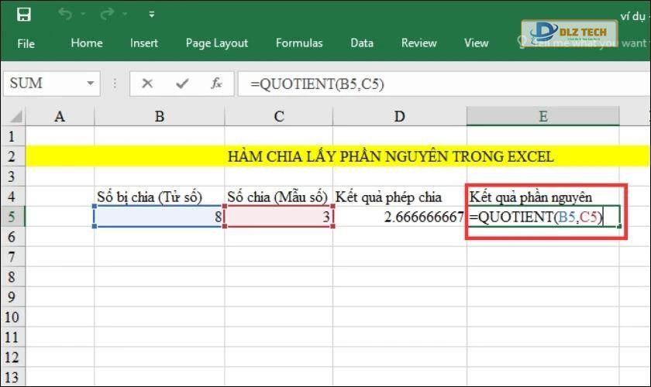Click cell 'Số chia (Mẫu số)'
This screenshot has width=651, height=387.
pos(279,197)
